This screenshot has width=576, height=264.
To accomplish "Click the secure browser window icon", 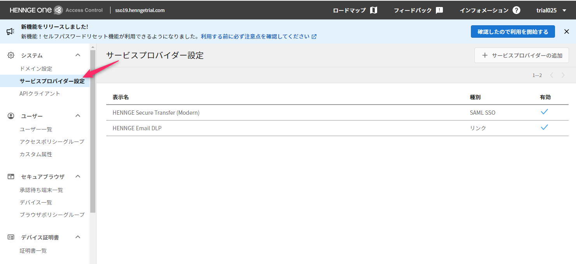I will click(11, 177).
